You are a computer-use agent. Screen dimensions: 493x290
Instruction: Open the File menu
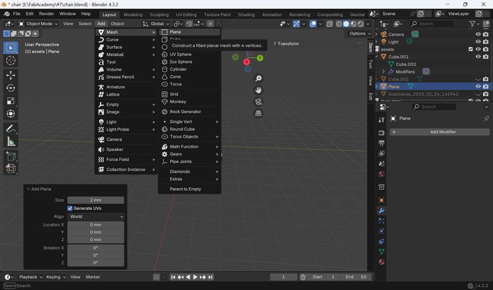coord(17,14)
